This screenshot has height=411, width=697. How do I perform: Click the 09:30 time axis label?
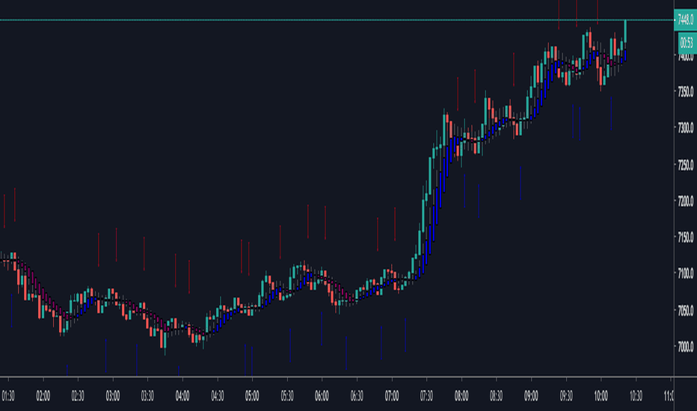pyautogui.click(x=566, y=396)
